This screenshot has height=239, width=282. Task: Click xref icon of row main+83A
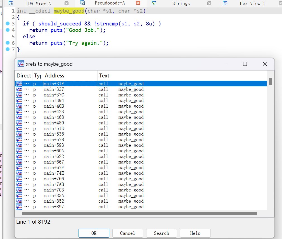(x=19, y=195)
